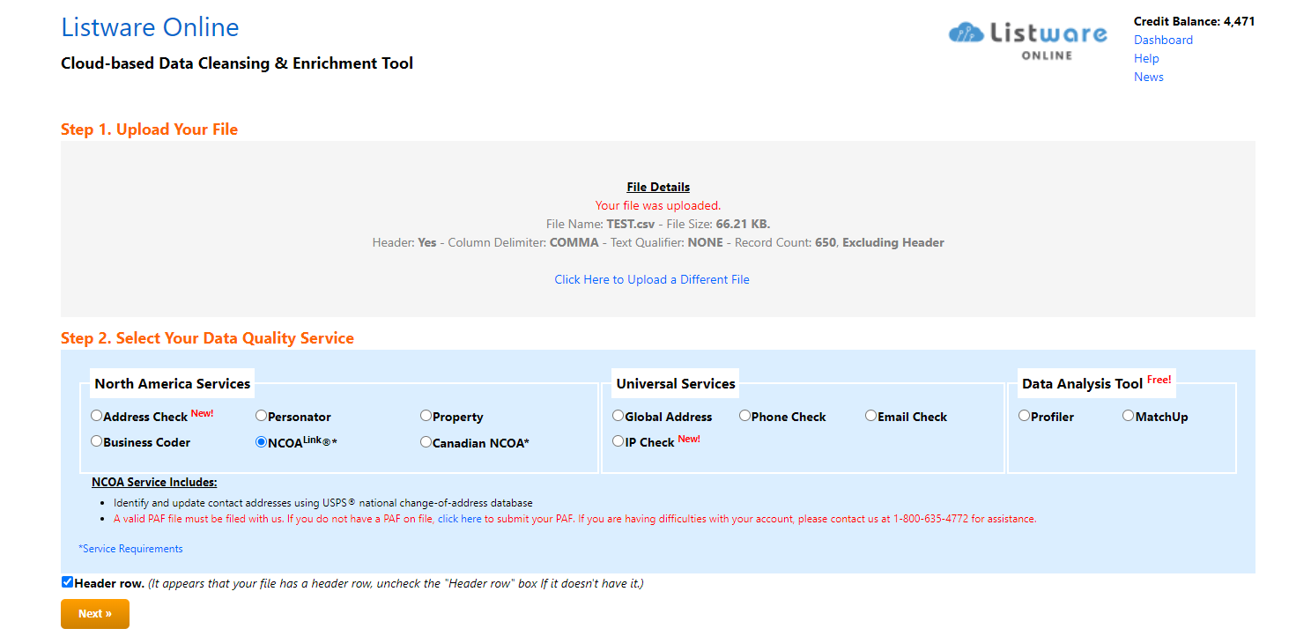Screen dimensions: 1311x636
Task: Select the Business Coder service
Action: [x=97, y=441]
